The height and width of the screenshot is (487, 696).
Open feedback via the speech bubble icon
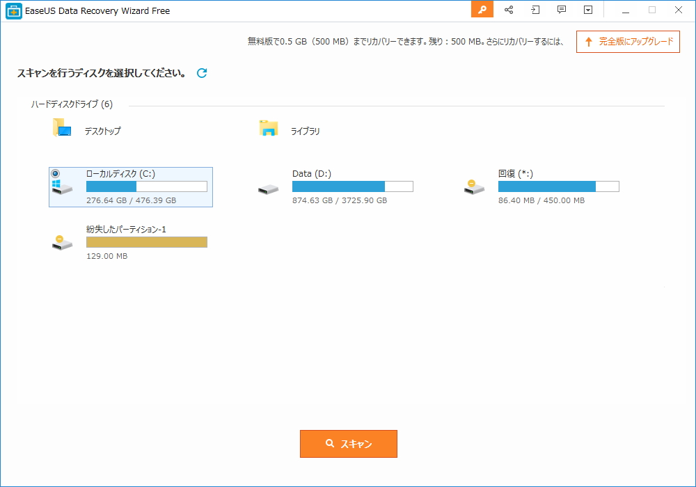click(x=561, y=10)
